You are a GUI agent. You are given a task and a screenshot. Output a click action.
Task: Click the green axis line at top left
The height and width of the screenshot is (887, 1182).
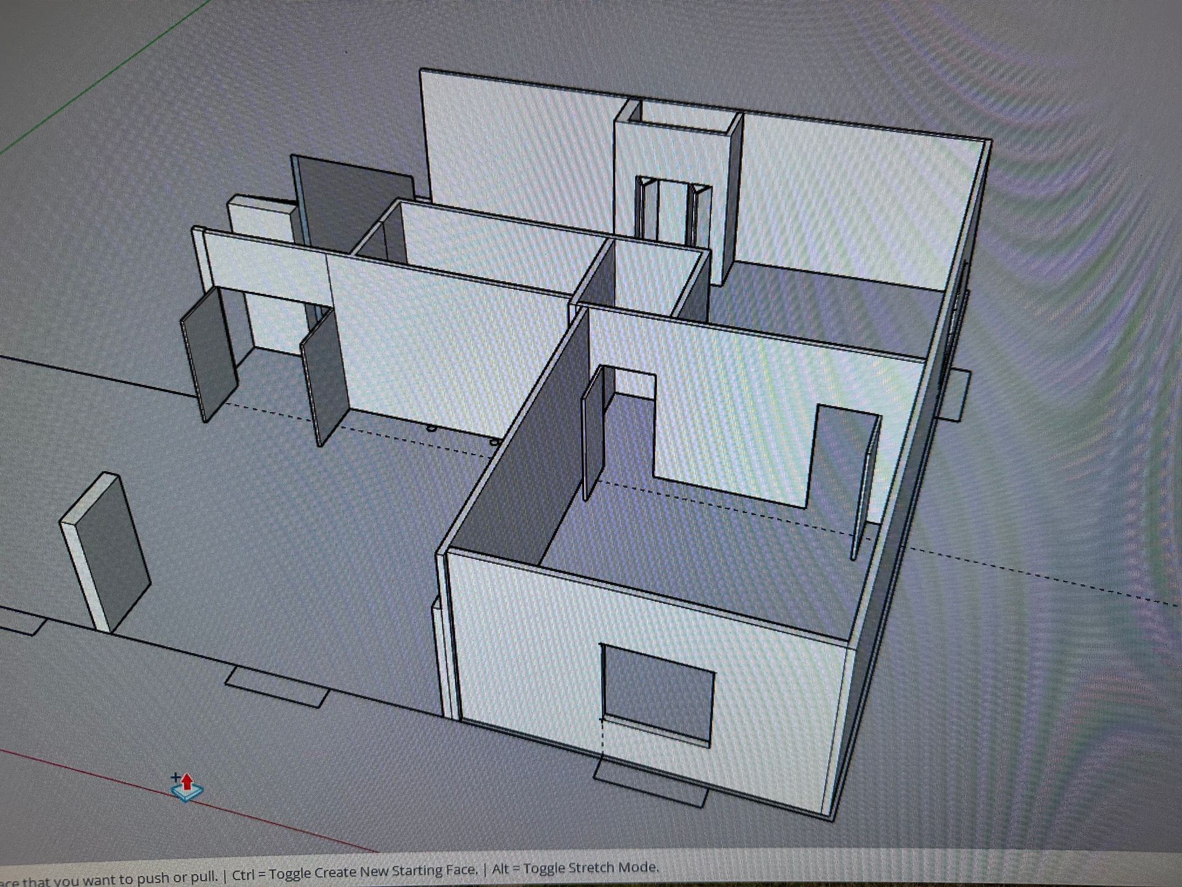pos(105,77)
